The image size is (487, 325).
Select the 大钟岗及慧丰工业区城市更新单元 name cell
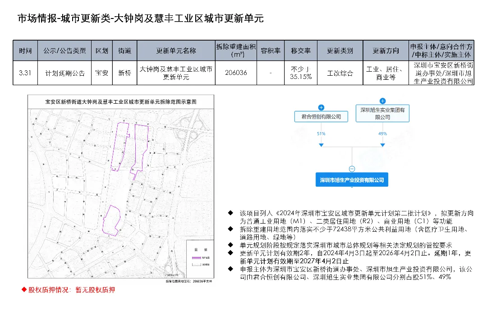176,73
